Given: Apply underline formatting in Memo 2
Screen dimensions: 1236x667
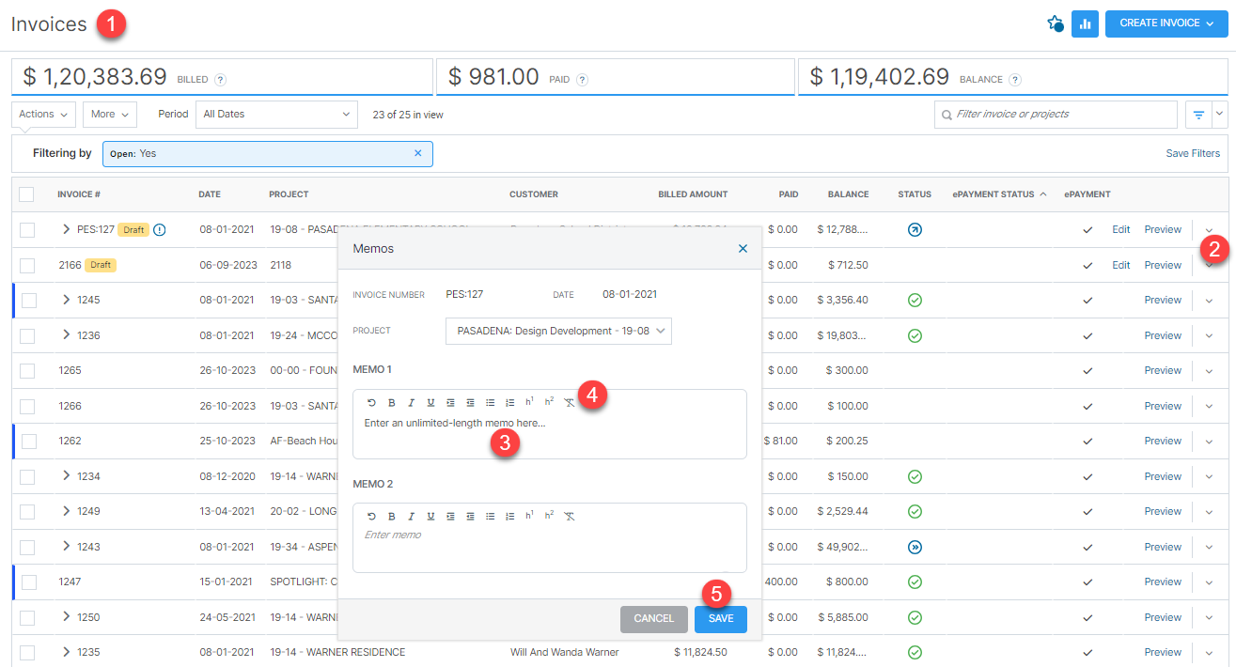Looking at the screenshot, I should (x=430, y=515).
